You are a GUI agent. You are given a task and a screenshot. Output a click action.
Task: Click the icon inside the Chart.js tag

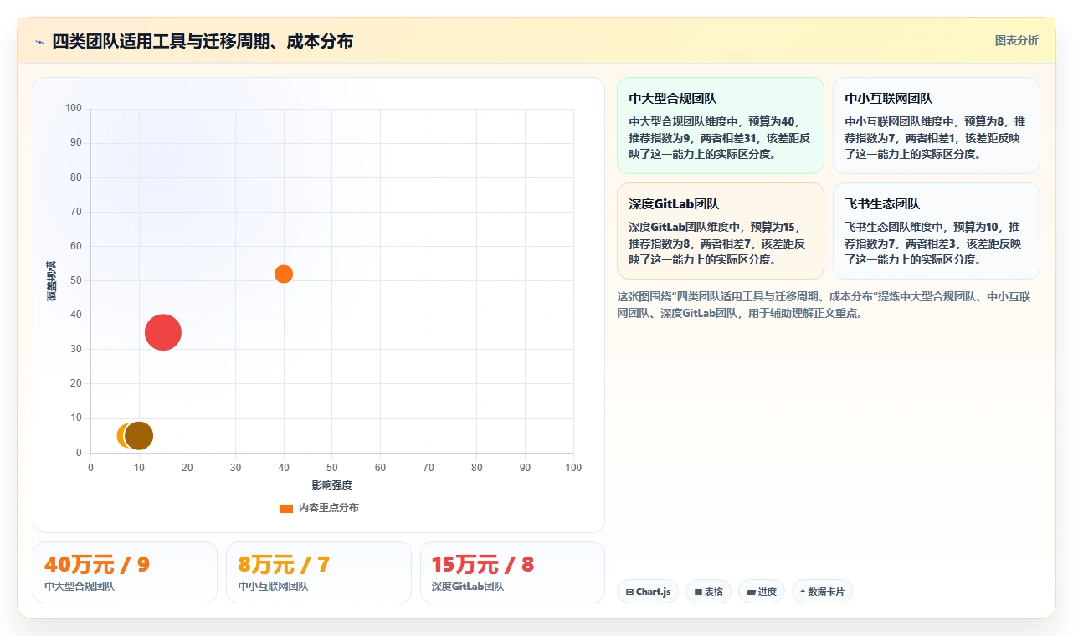(629, 592)
